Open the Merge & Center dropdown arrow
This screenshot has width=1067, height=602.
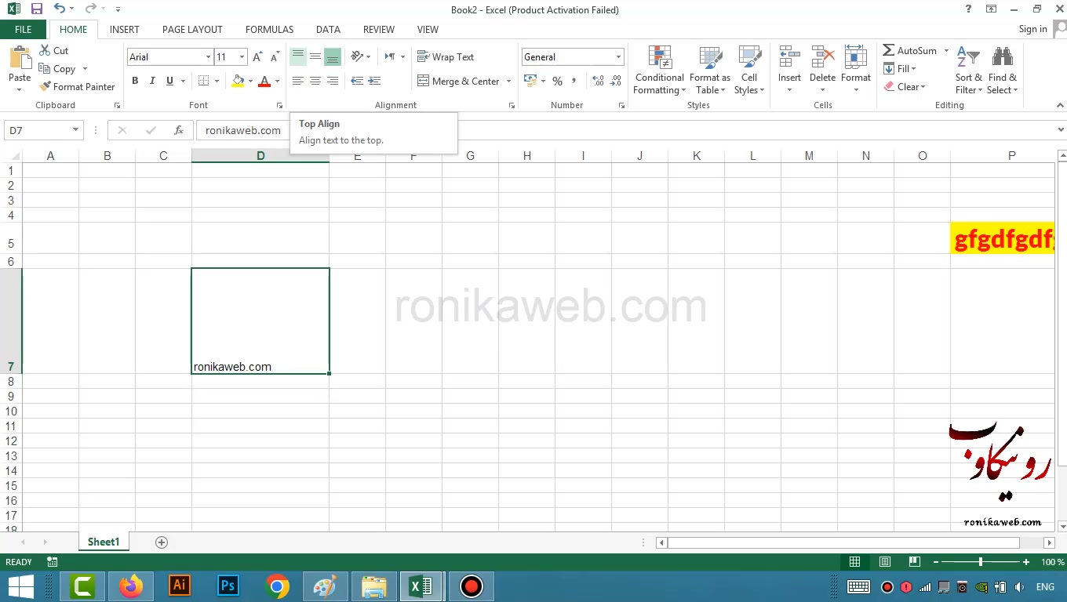click(508, 82)
